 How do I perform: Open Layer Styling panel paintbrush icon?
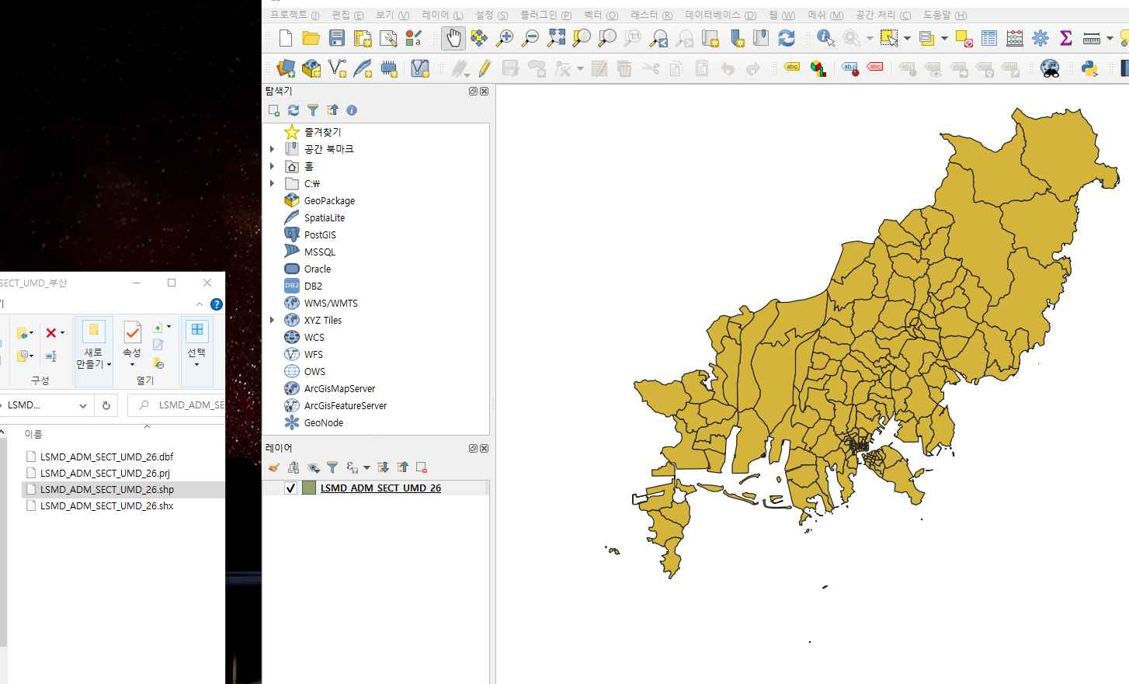273,467
